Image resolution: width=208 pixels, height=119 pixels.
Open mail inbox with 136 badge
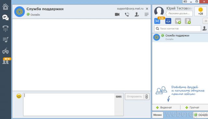157,21
